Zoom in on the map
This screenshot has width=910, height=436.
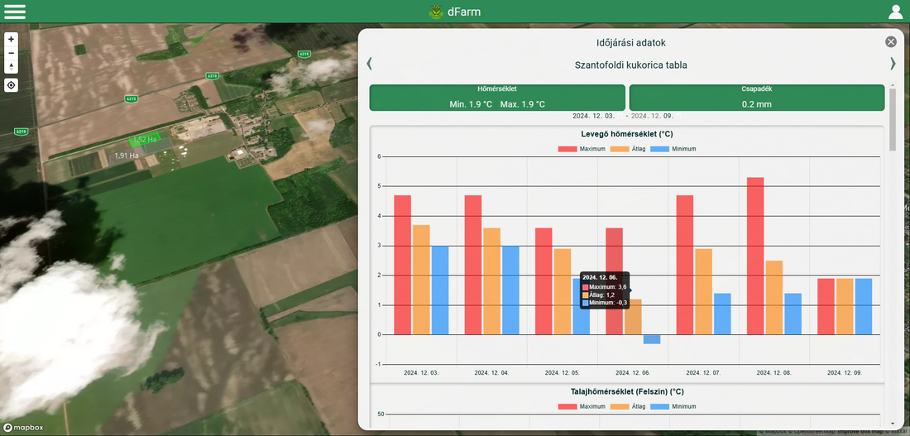11,39
